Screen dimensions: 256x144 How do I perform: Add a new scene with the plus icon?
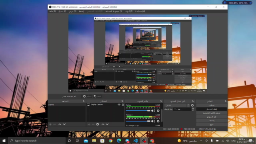50,124
